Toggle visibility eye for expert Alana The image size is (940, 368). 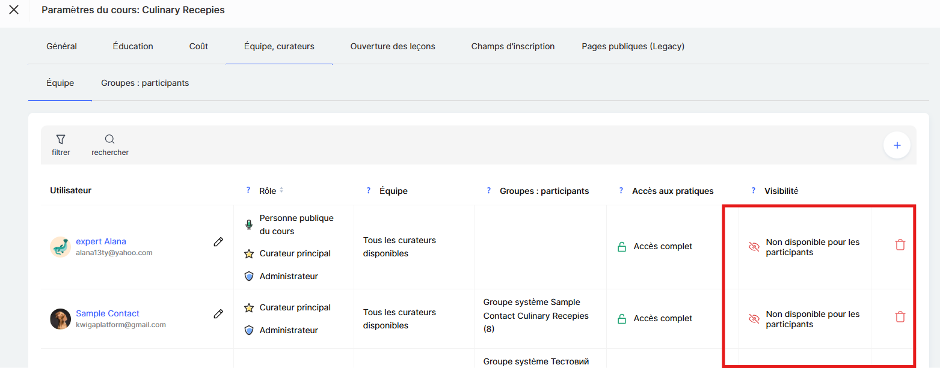[754, 247]
